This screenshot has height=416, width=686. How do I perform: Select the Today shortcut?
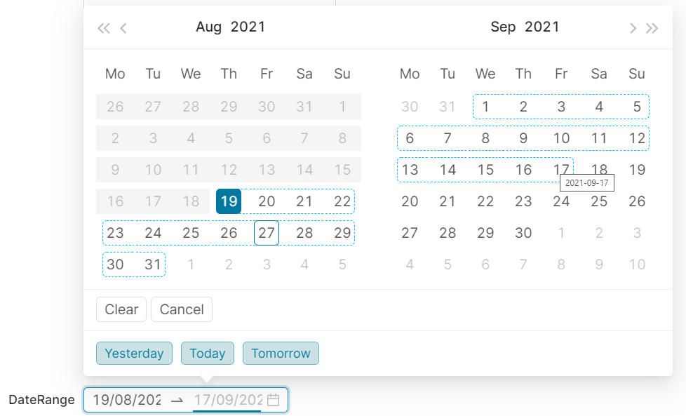click(207, 353)
